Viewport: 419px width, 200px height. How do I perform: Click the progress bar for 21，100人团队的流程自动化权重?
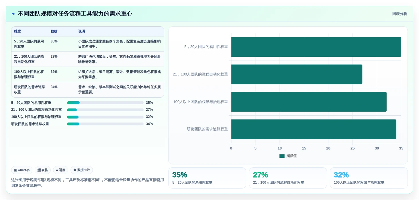(105, 110)
